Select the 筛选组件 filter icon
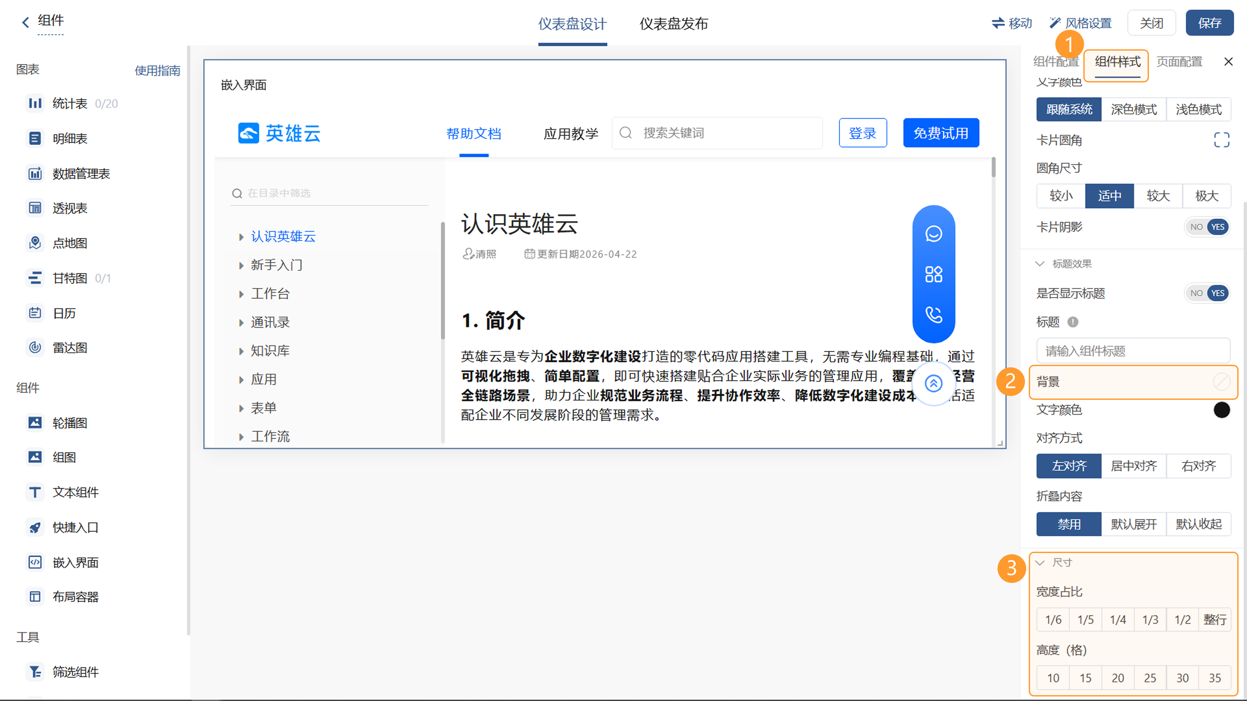The height and width of the screenshot is (701, 1247). 35,671
